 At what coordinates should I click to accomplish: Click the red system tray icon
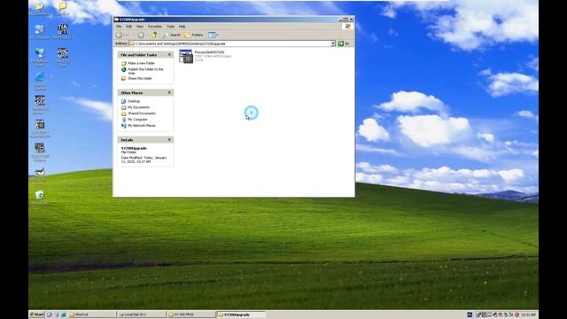517,315
